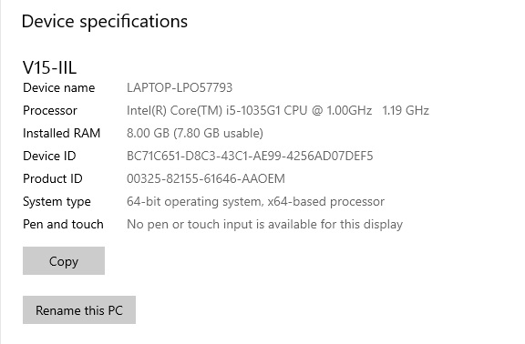Select the Device specifications heading
The width and height of the screenshot is (525, 344).
tap(105, 22)
